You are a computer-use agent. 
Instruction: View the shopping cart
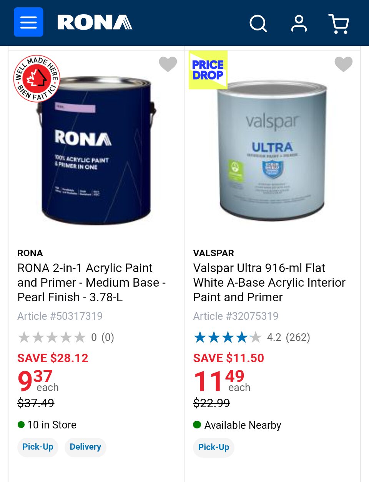pos(339,24)
